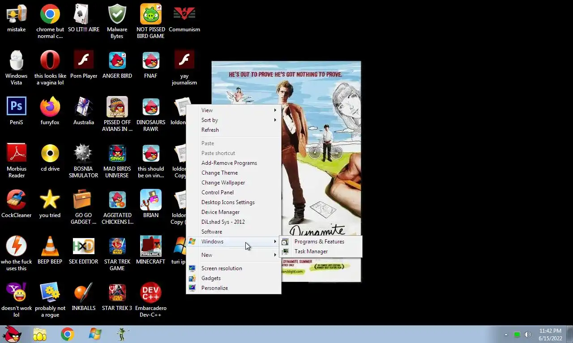Choose Desktop Icons Settings entry
Image resolution: width=573 pixels, height=343 pixels.
(234, 202)
